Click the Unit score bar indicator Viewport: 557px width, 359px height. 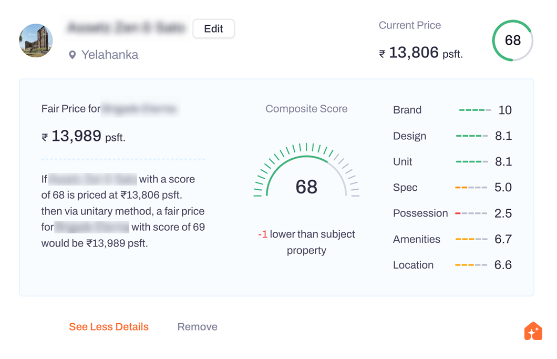coord(471,162)
